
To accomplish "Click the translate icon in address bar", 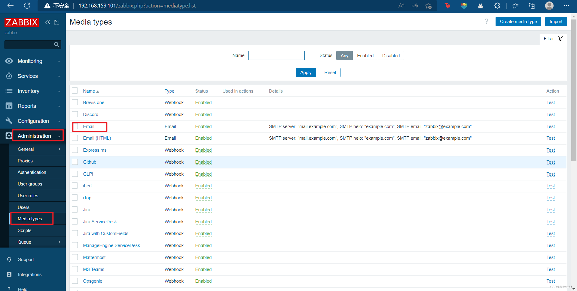I will point(415,6).
